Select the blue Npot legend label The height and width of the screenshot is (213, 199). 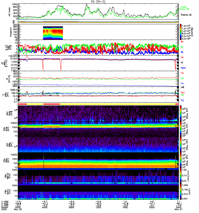[x=183, y=68]
